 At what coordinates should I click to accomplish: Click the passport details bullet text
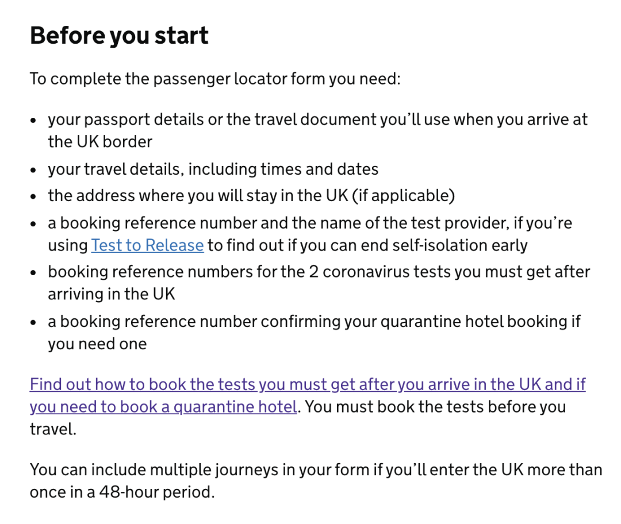tap(317, 120)
